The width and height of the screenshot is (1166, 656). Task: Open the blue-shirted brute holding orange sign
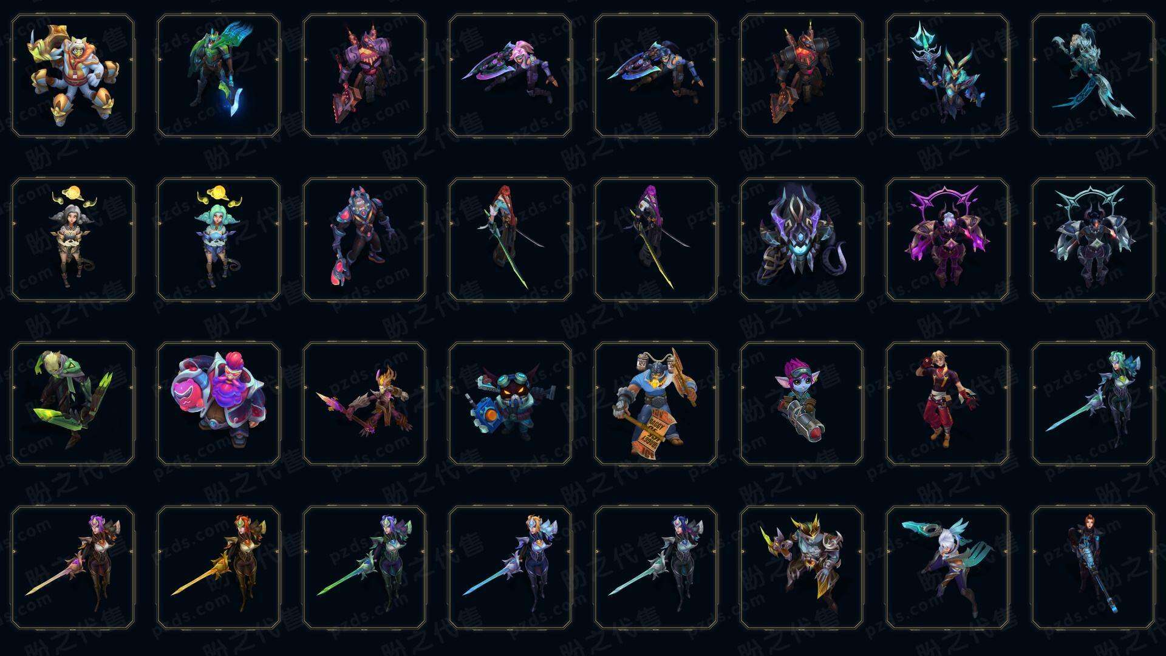656,403
